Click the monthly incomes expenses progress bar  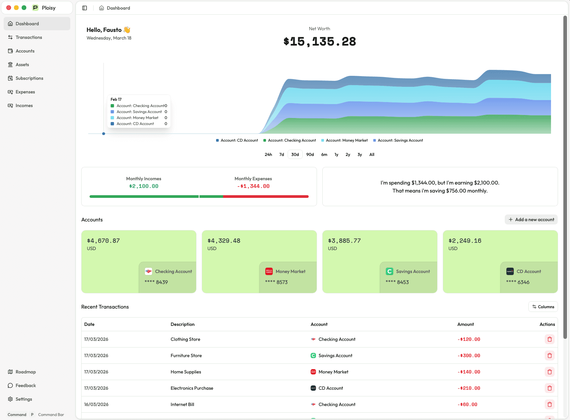tap(199, 197)
